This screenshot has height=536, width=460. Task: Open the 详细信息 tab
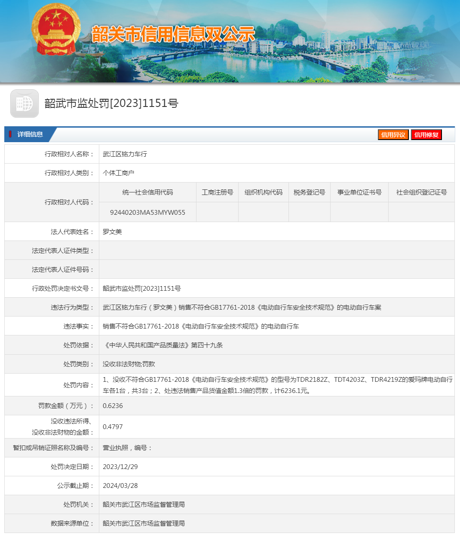pos(30,134)
